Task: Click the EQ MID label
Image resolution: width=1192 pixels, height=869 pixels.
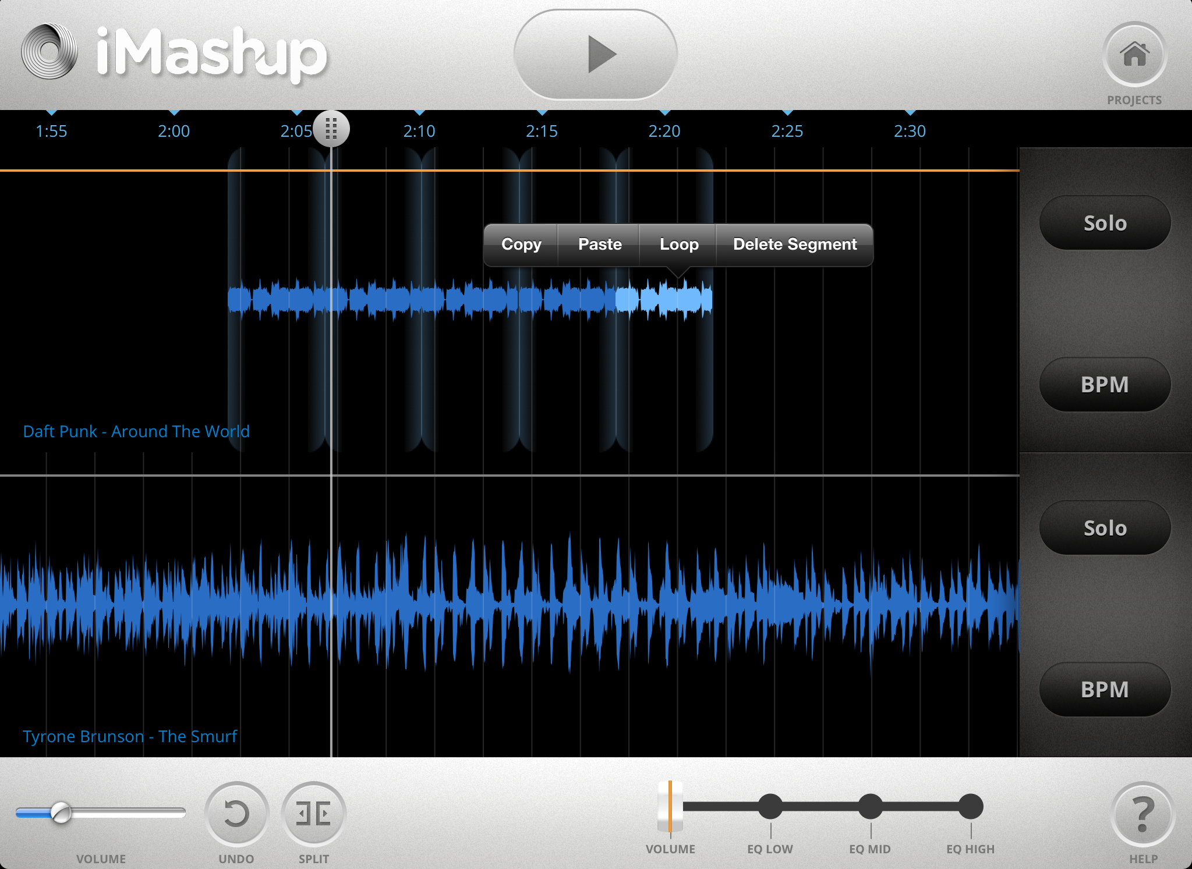Action: pyautogui.click(x=870, y=849)
